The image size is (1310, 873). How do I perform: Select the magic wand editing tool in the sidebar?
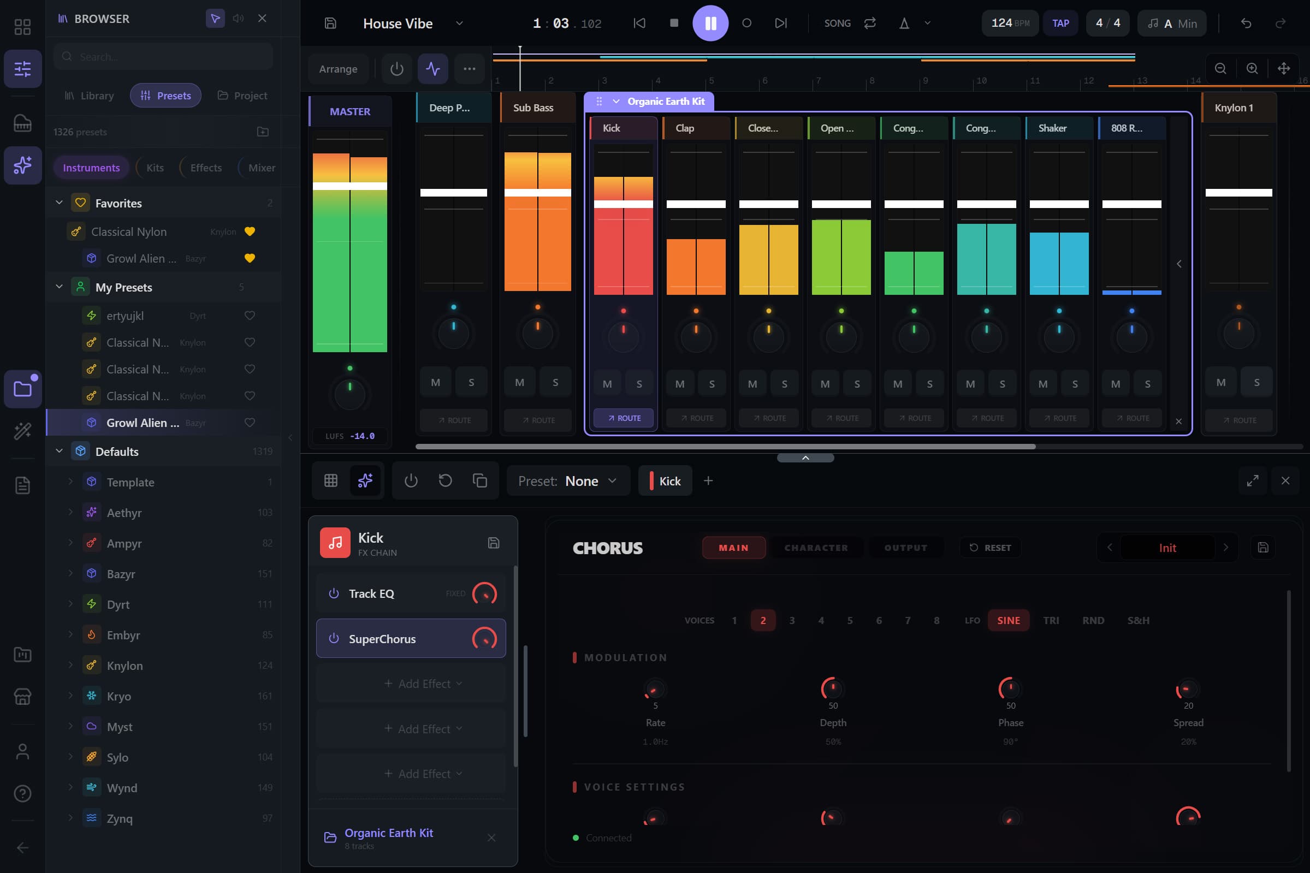(23, 430)
